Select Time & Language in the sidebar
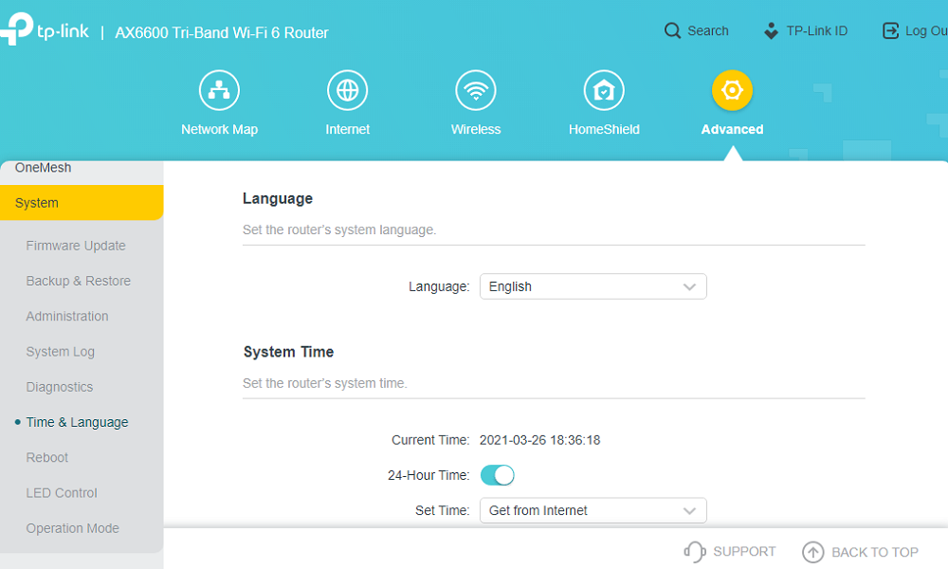Screen dimensions: 948x569 77,422
